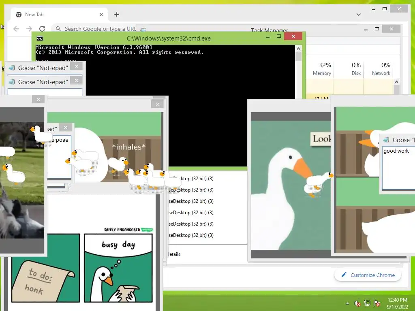Viewport: 415px width, 311px height.
Task: Open Action Center flag tray icon
Action: pyautogui.click(x=377, y=303)
